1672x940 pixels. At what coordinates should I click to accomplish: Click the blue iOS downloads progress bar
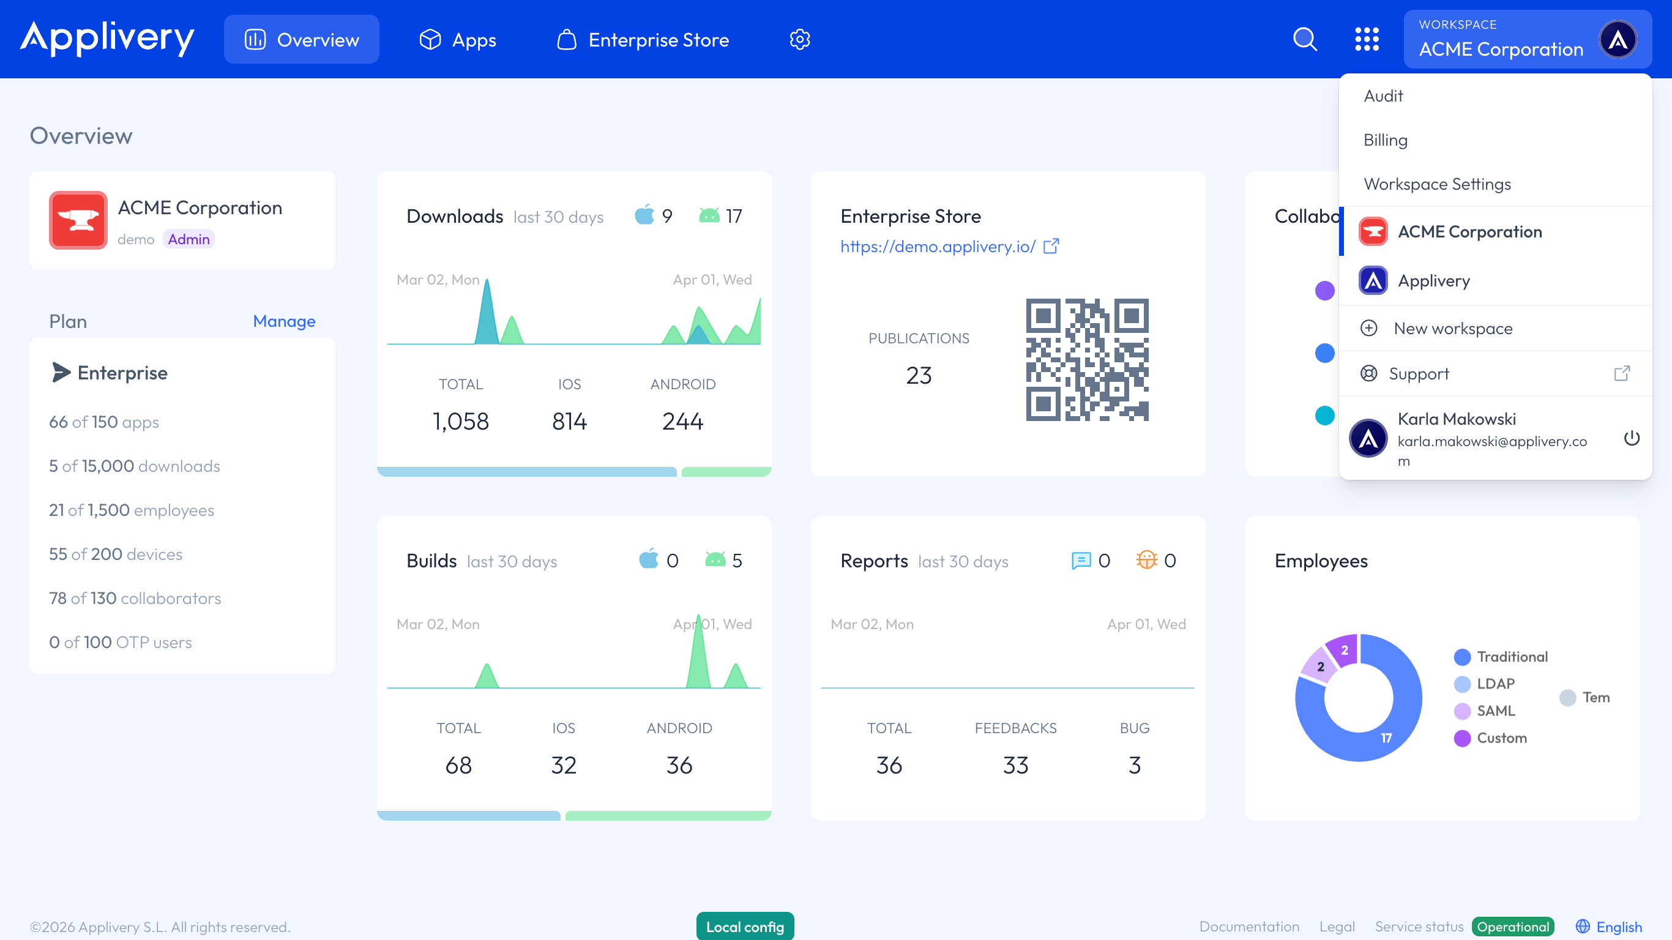click(526, 472)
